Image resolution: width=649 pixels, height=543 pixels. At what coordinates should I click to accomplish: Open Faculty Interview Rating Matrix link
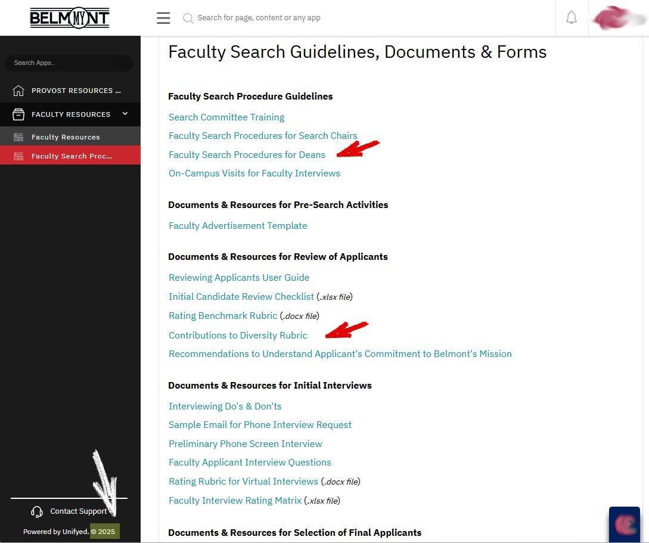(235, 501)
